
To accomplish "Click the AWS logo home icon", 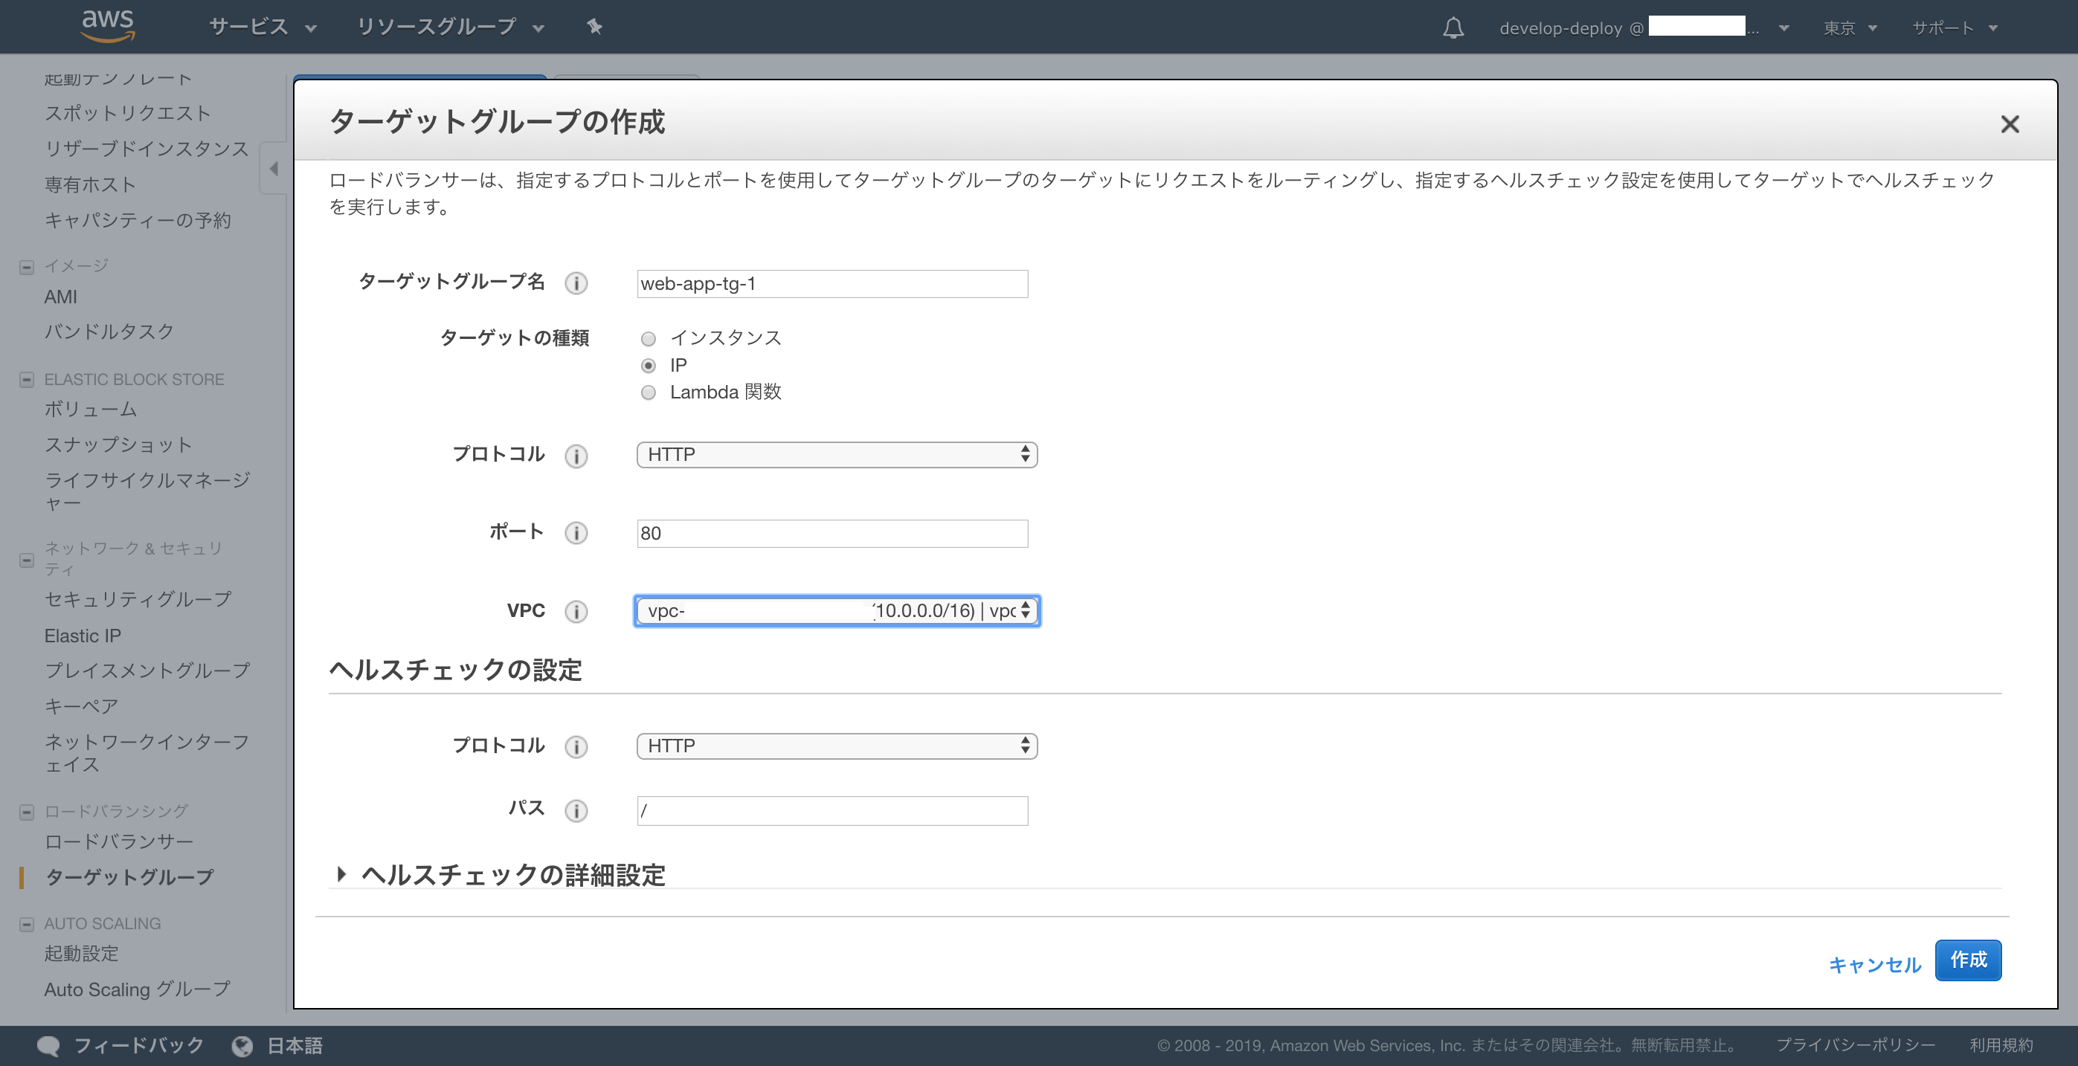I will point(108,26).
